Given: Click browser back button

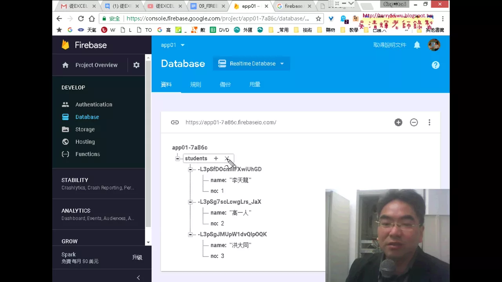Looking at the screenshot, I should coord(59,18).
